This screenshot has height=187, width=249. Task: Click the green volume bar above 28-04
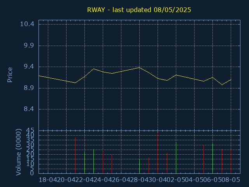coord(139,166)
